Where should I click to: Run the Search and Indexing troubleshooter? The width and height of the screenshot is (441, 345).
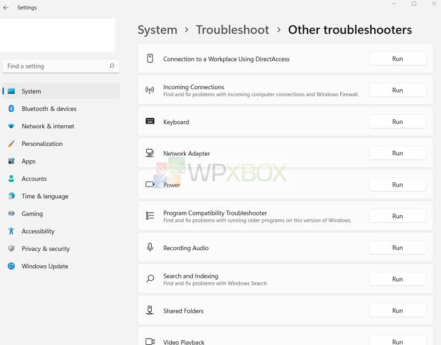(398, 279)
